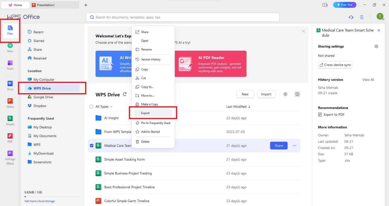Uncheck the Medical Care Team row checkbox

pos(91,146)
